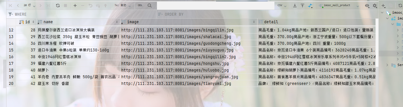Select image cell ending in shalacai.jpg
This screenshot has width=403, height=107.
189,37
